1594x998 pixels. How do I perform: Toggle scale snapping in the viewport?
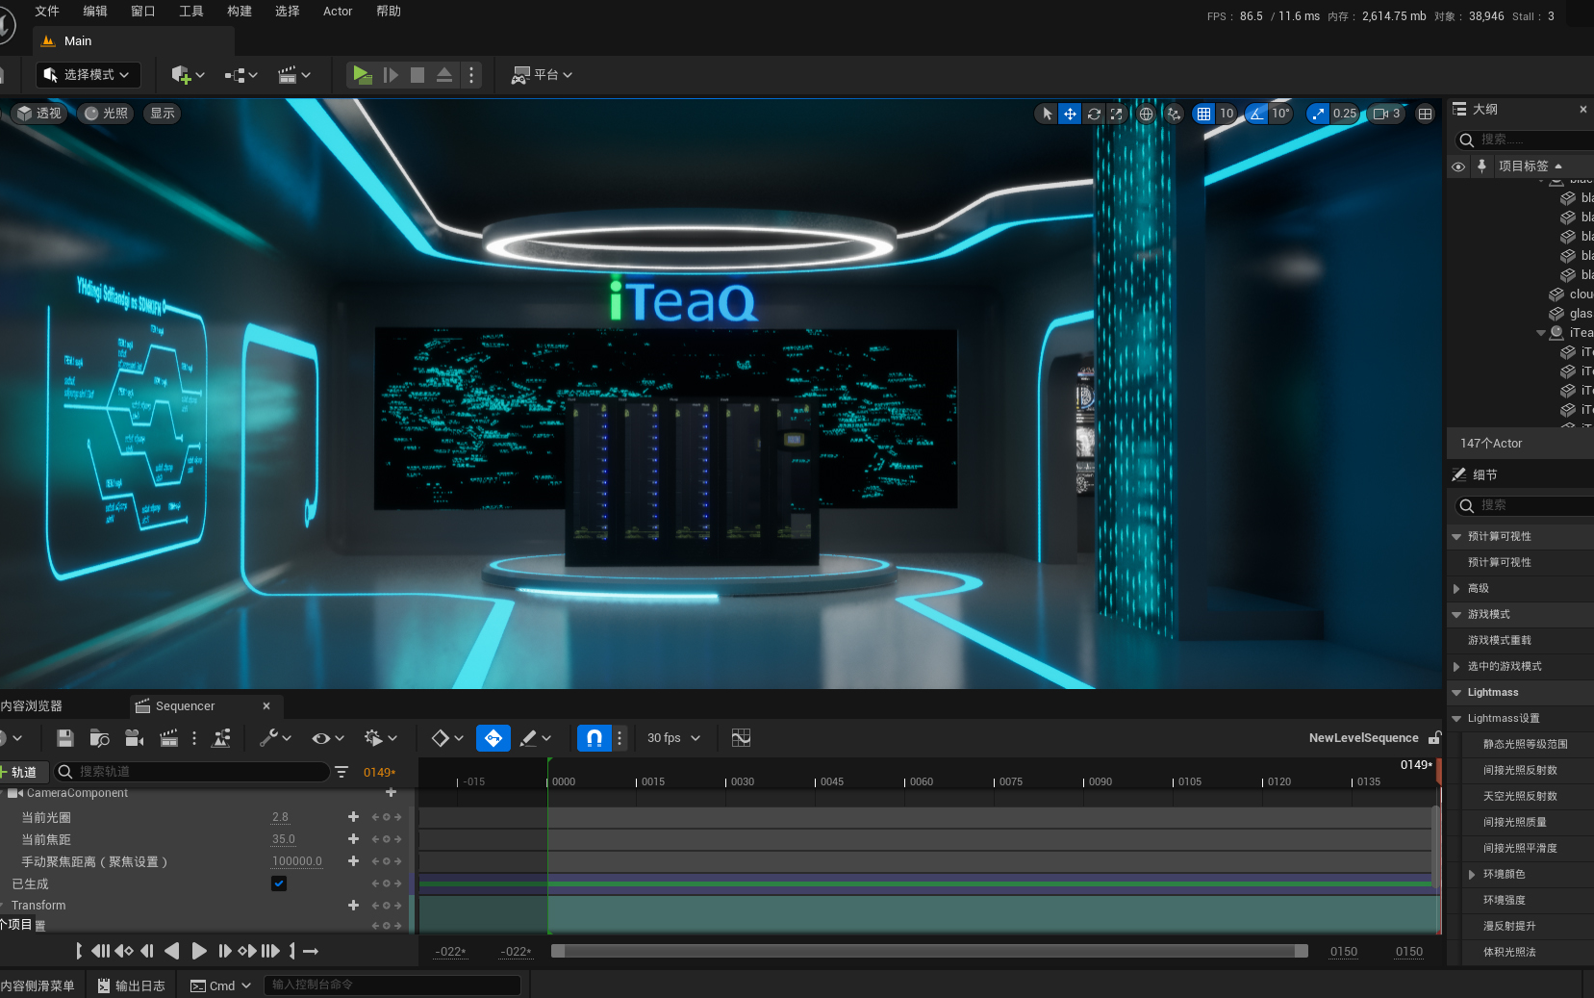1318,114
